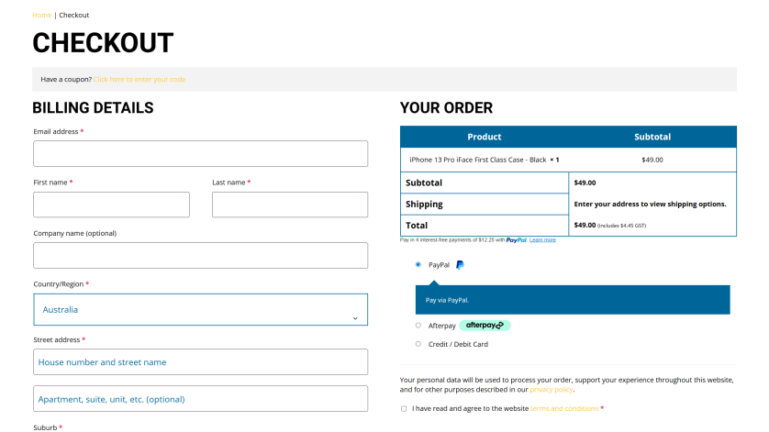Click the House number and street name field
769x432 pixels.
coord(201,362)
